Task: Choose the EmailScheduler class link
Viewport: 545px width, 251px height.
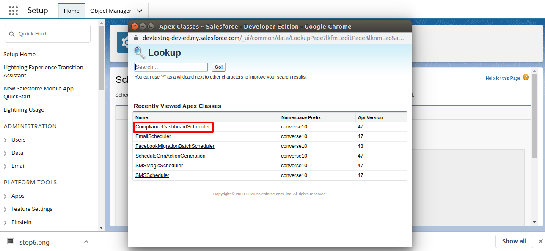Action: click(x=153, y=136)
